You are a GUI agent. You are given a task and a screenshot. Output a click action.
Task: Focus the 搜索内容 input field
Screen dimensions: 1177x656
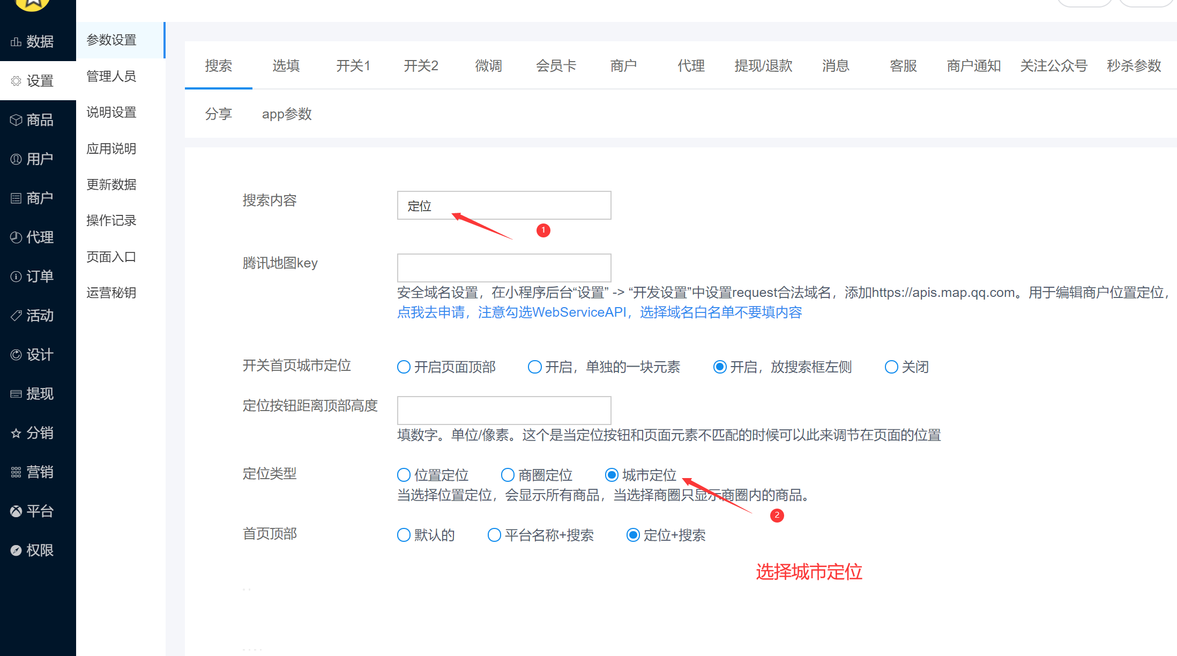pyautogui.click(x=504, y=205)
